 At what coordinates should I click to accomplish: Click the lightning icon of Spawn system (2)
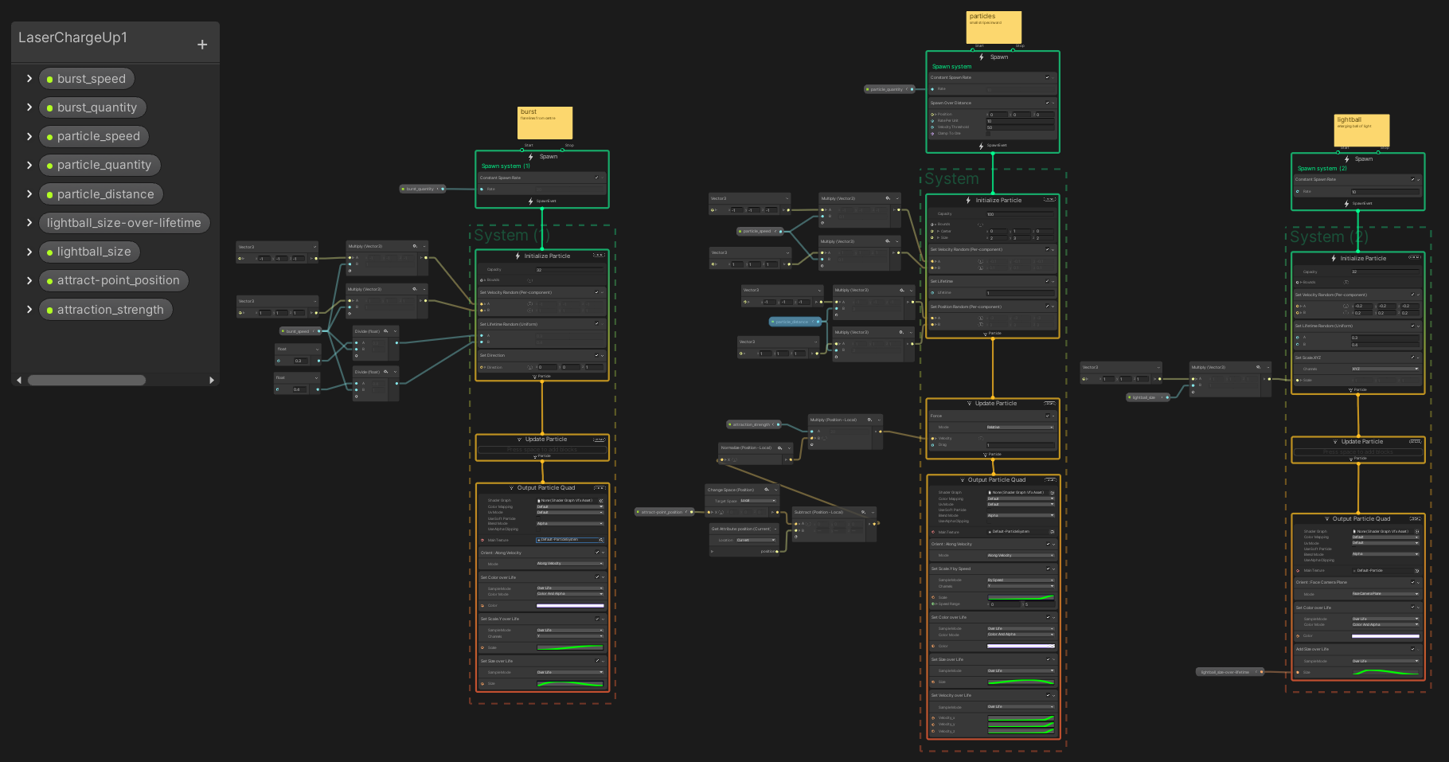[x=1346, y=159]
